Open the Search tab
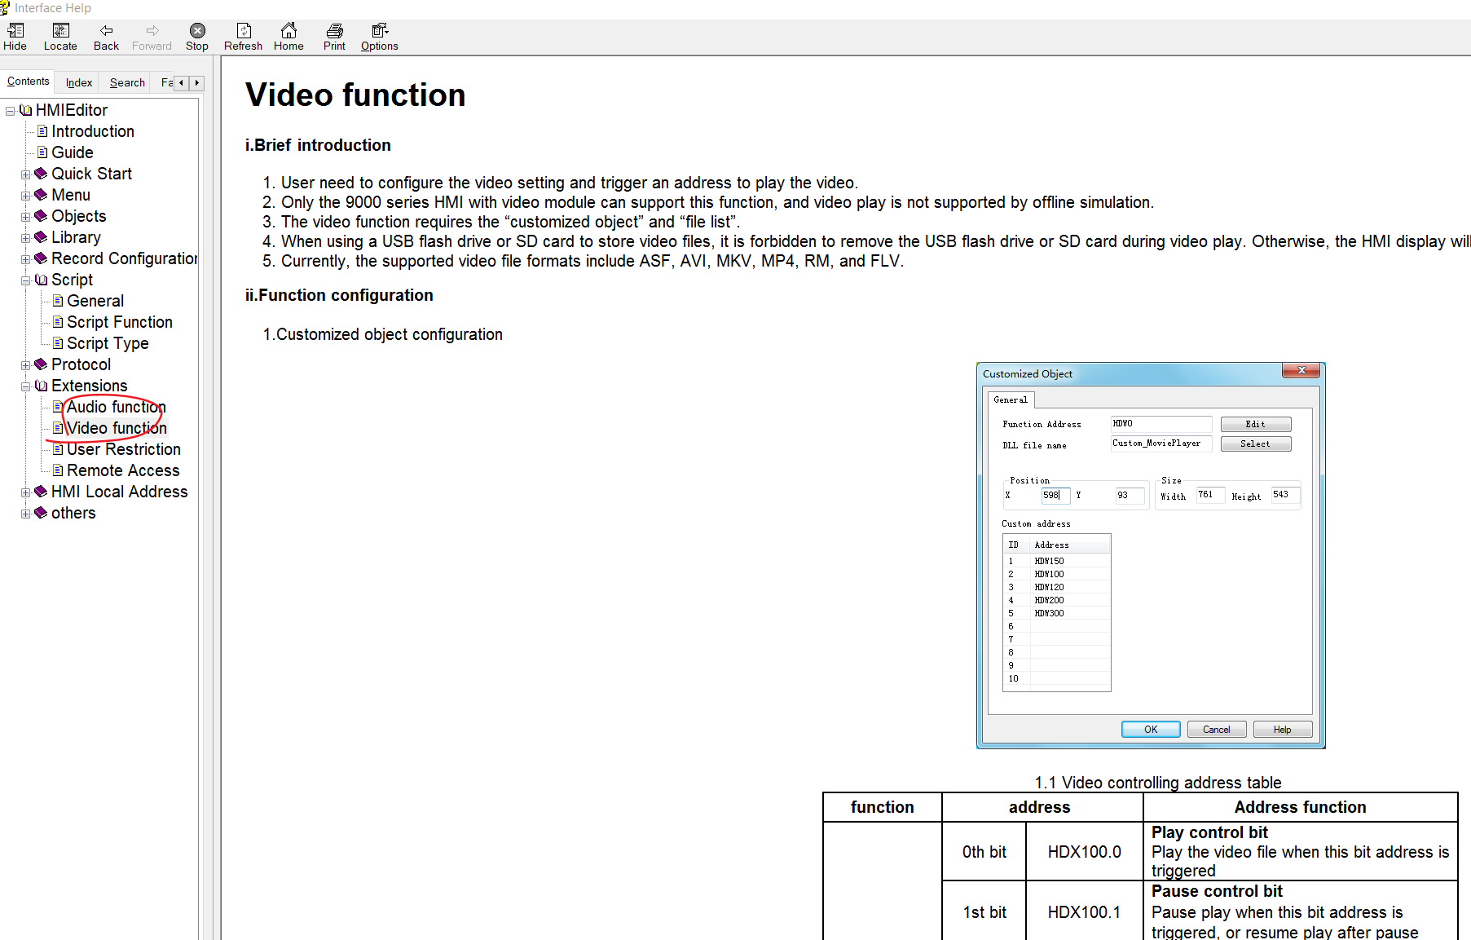This screenshot has height=940, width=1471. point(127,82)
